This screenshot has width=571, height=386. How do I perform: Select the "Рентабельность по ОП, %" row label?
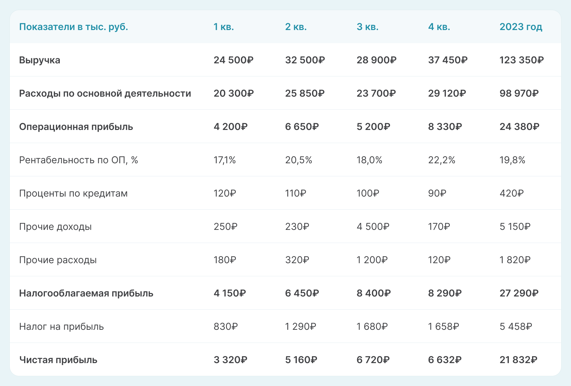point(79,160)
